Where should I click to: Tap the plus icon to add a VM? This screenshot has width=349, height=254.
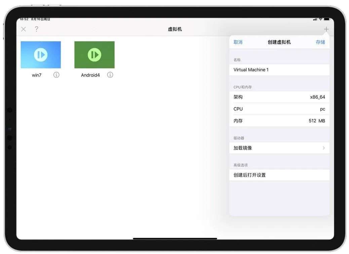point(326,29)
